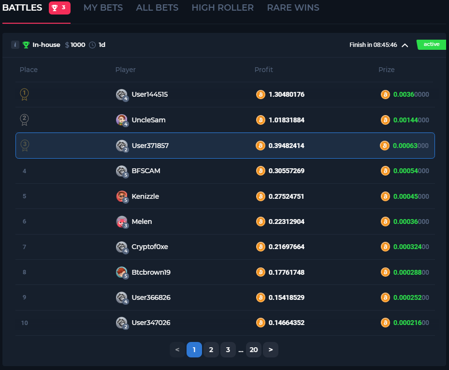
Task: Click the Prize column header
Action: point(387,70)
